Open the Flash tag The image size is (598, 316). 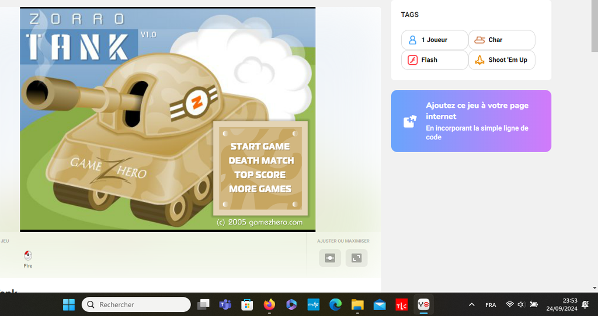coord(434,60)
